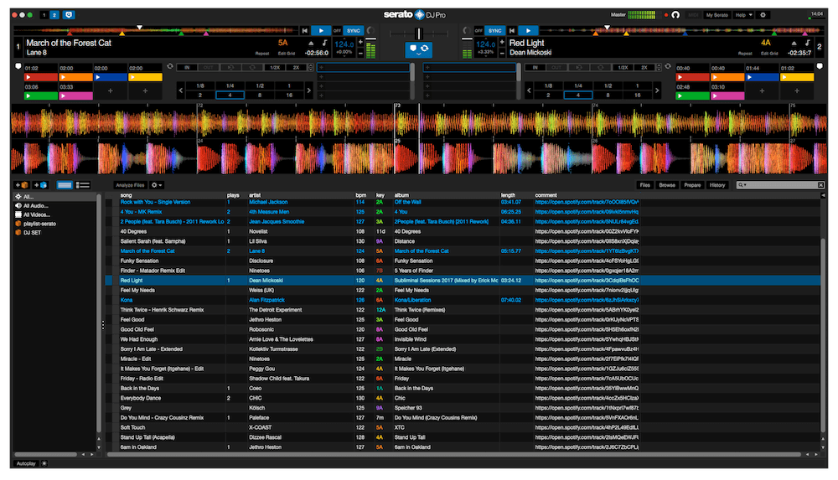Eject the track from deck 2
This screenshot has height=480, width=838.
794,44
